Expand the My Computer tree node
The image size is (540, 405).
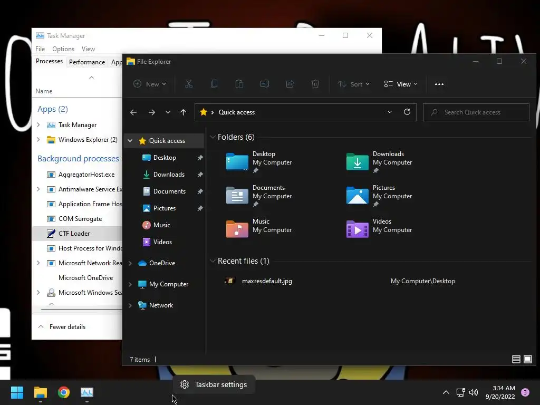(x=130, y=284)
